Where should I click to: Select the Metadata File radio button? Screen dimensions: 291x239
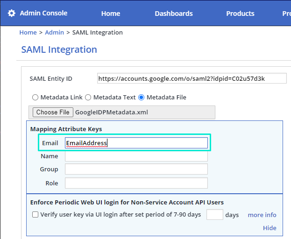(x=142, y=98)
